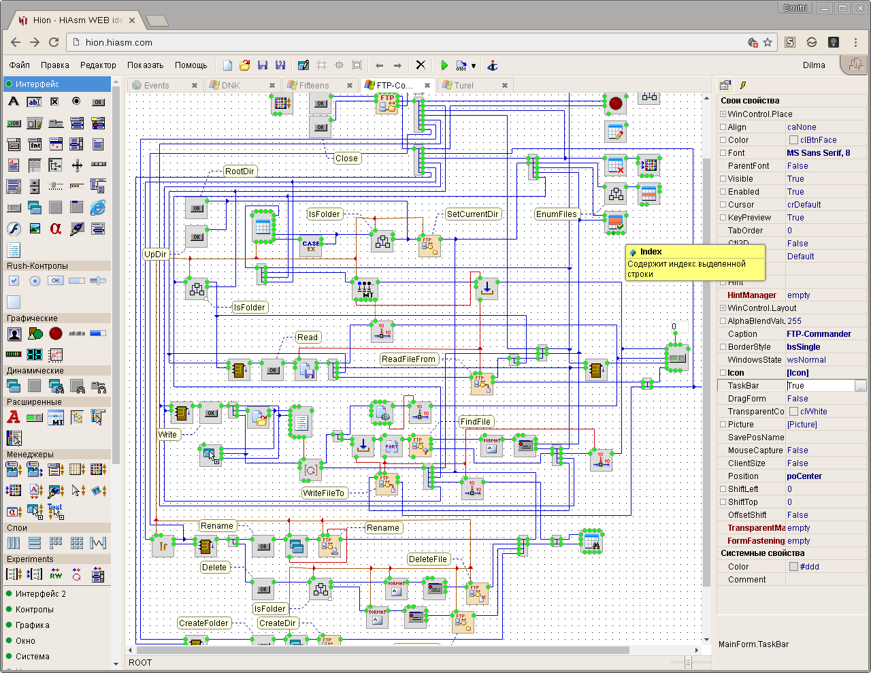871x673 pixels.
Task: Toggle the Visible property checkbox
Action: 723,179
